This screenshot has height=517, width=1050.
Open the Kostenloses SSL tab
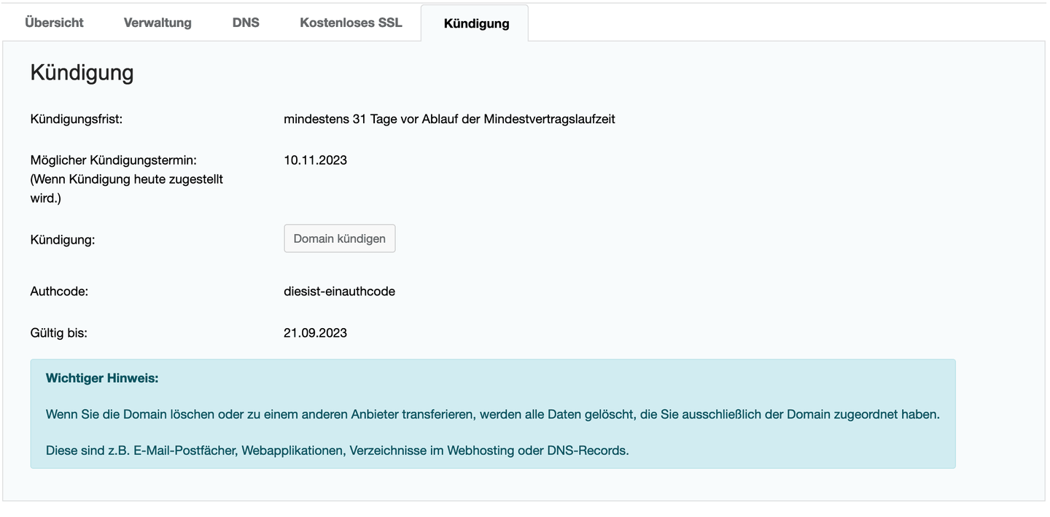click(351, 23)
